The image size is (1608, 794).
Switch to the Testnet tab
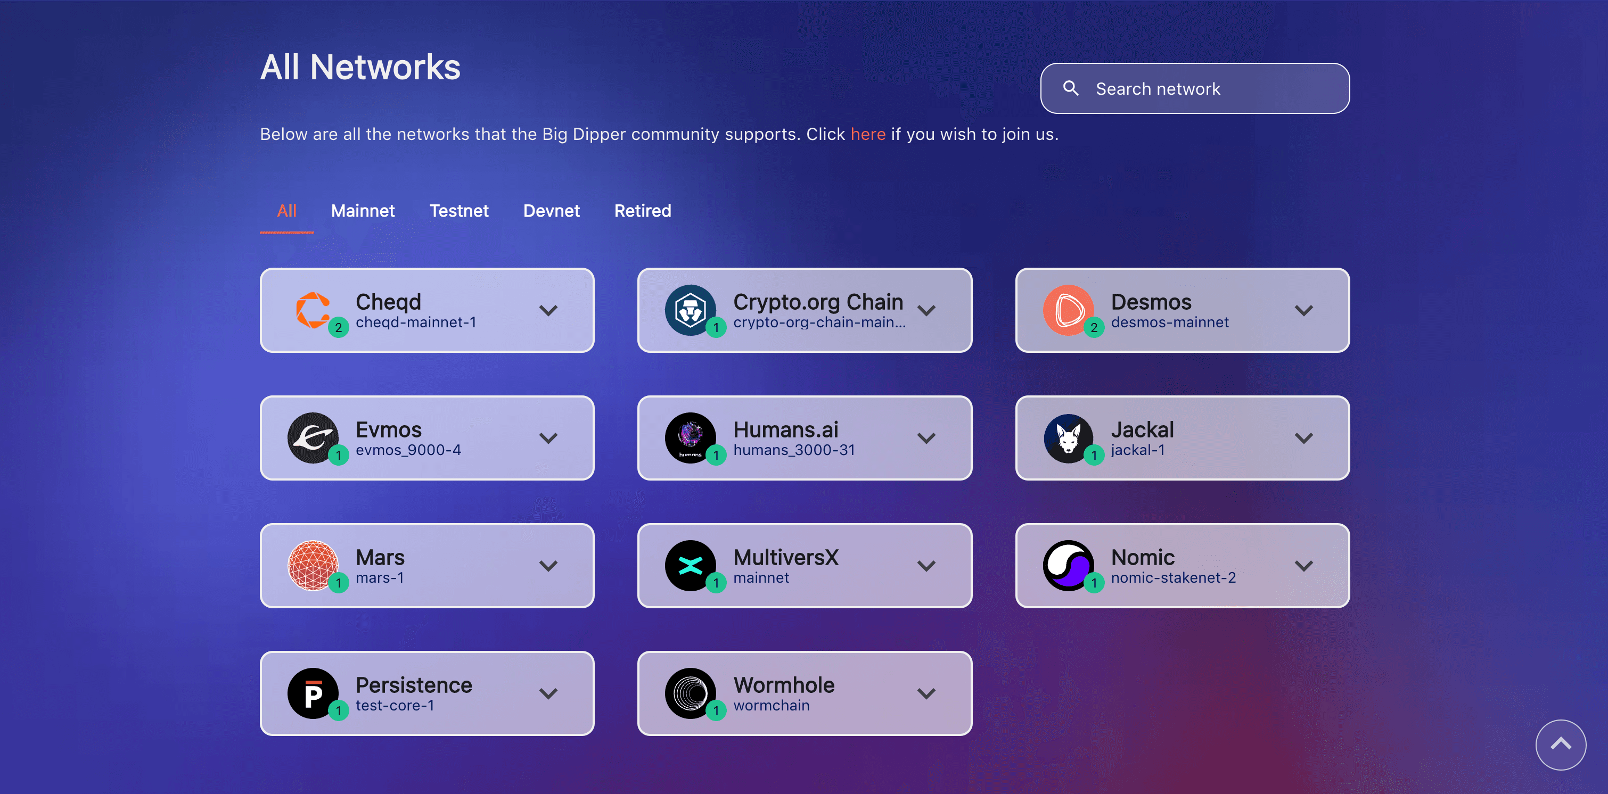click(x=459, y=211)
